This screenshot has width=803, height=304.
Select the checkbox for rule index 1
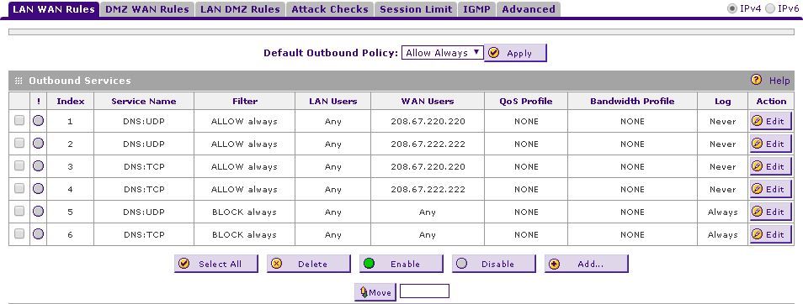tap(19, 121)
